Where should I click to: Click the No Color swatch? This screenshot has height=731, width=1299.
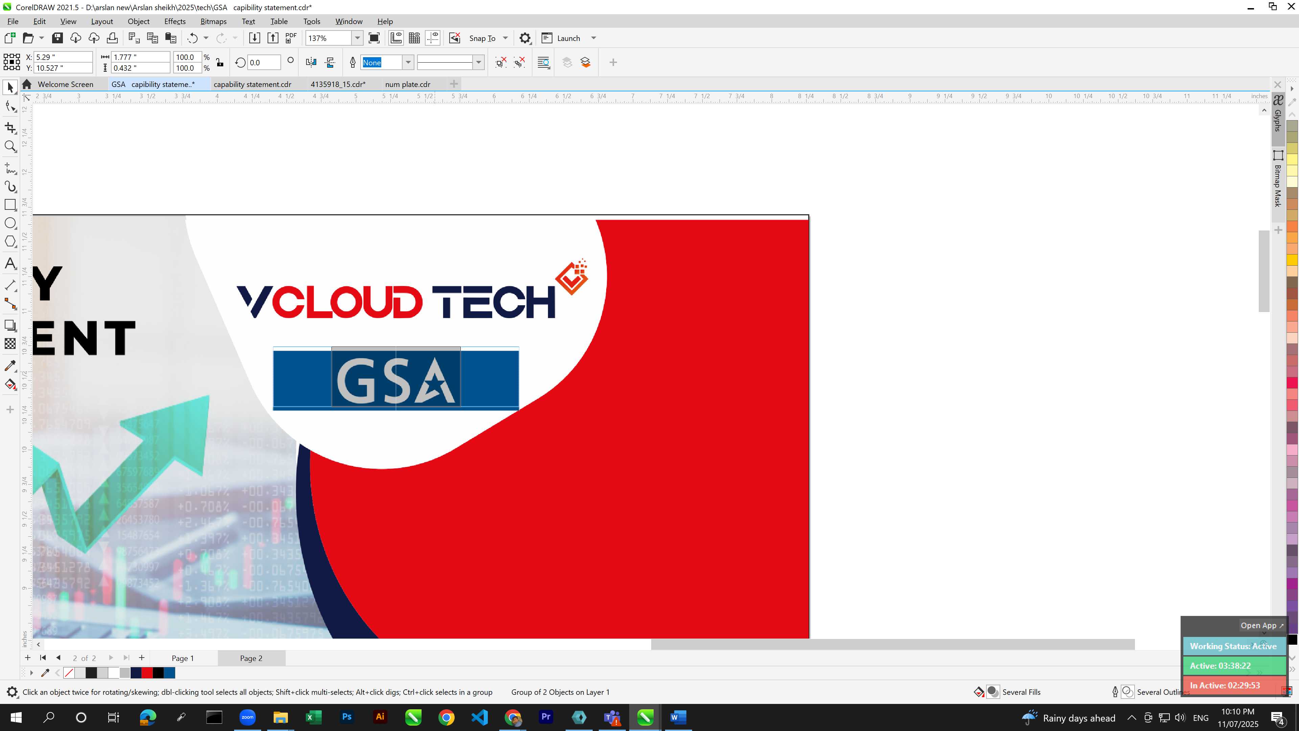click(x=69, y=672)
